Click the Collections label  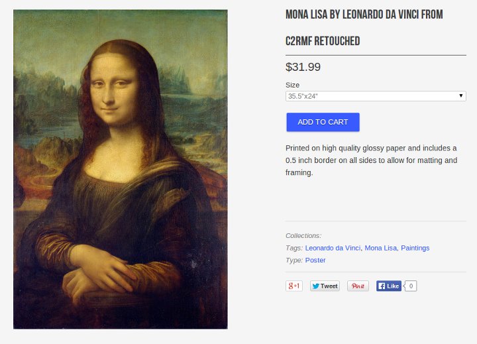tap(303, 235)
